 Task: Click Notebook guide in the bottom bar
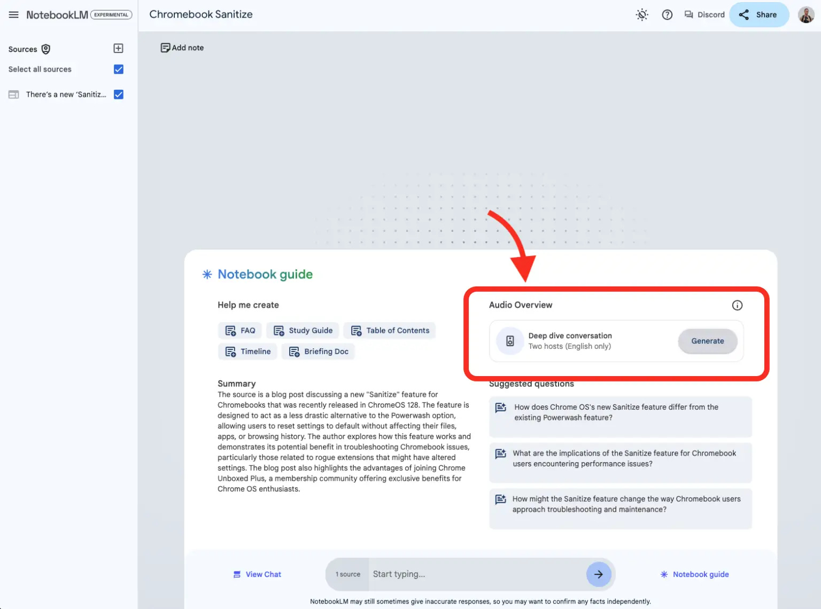tap(694, 575)
